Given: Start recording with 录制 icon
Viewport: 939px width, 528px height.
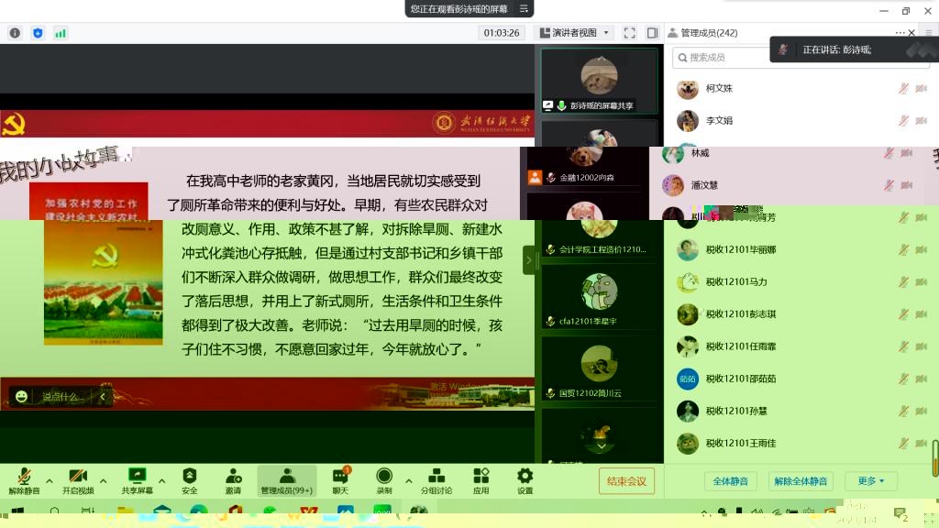Looking at the screenshot, I should point(384,477).
